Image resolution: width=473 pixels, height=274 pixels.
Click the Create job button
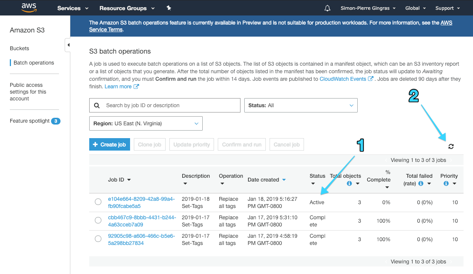coord(109,144)
